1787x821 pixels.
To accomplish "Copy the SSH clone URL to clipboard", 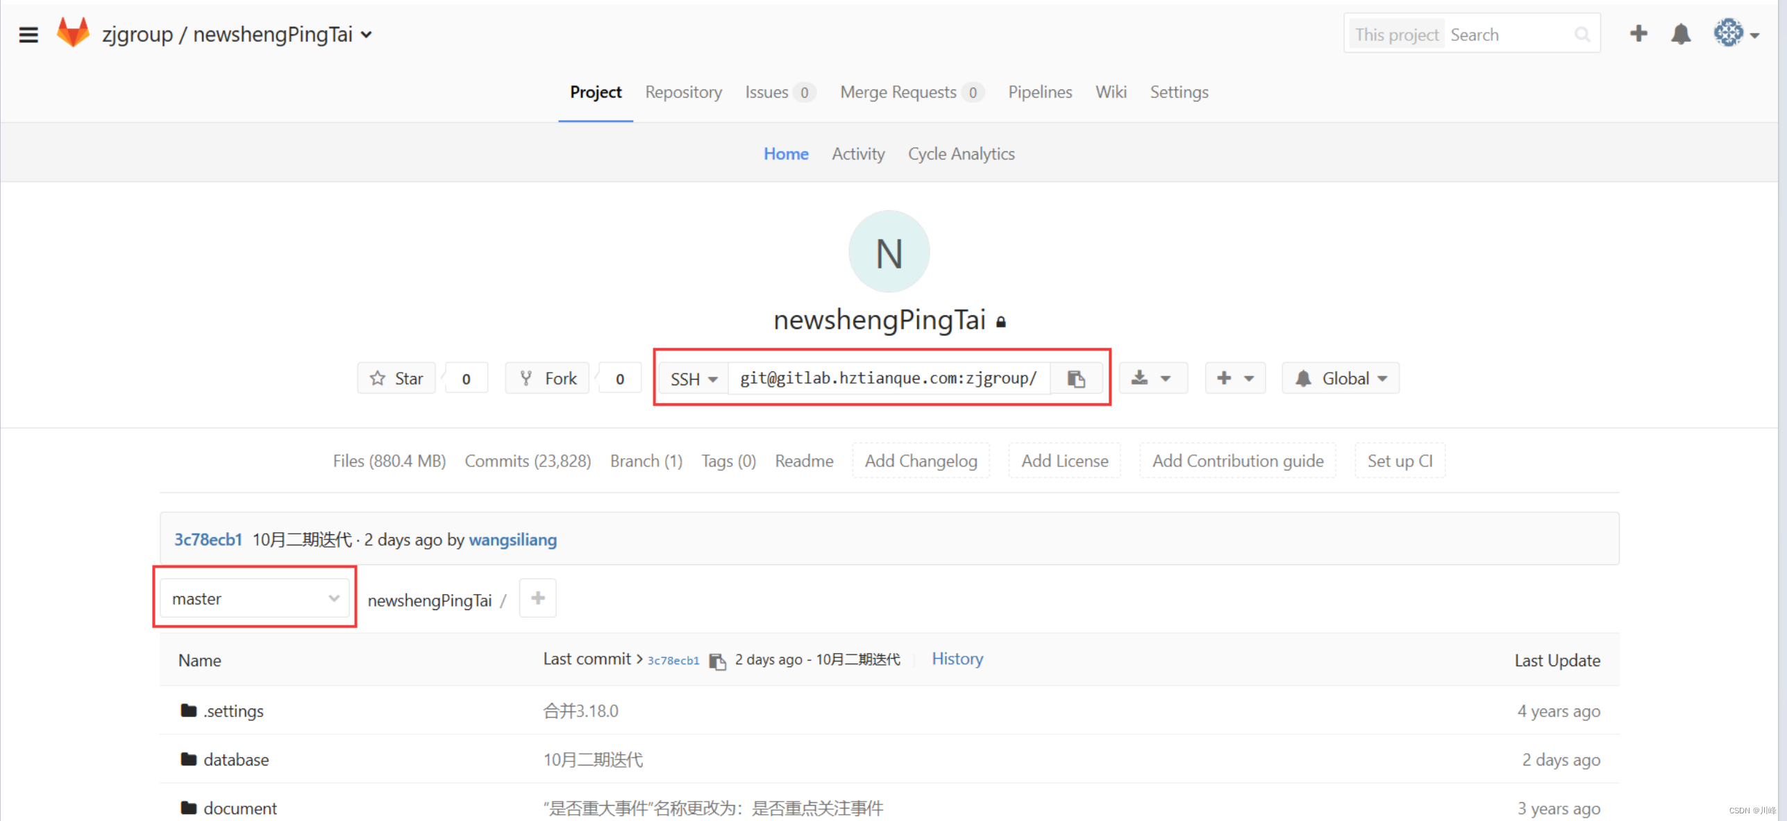I will tap(1076, 378).
